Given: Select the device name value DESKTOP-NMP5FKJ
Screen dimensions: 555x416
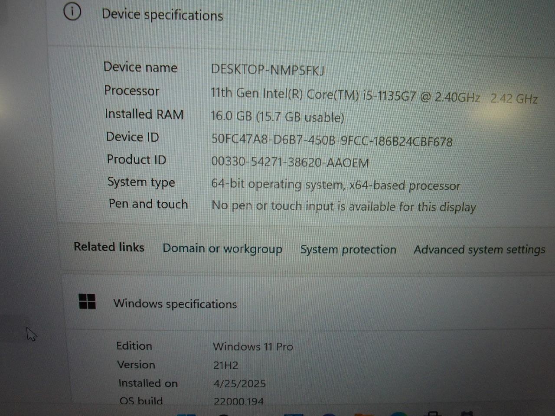Looking at the screenshot, I should coord(268,70).
